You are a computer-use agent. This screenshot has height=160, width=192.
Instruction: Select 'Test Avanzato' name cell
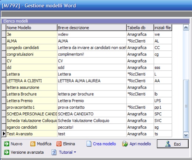32,134
